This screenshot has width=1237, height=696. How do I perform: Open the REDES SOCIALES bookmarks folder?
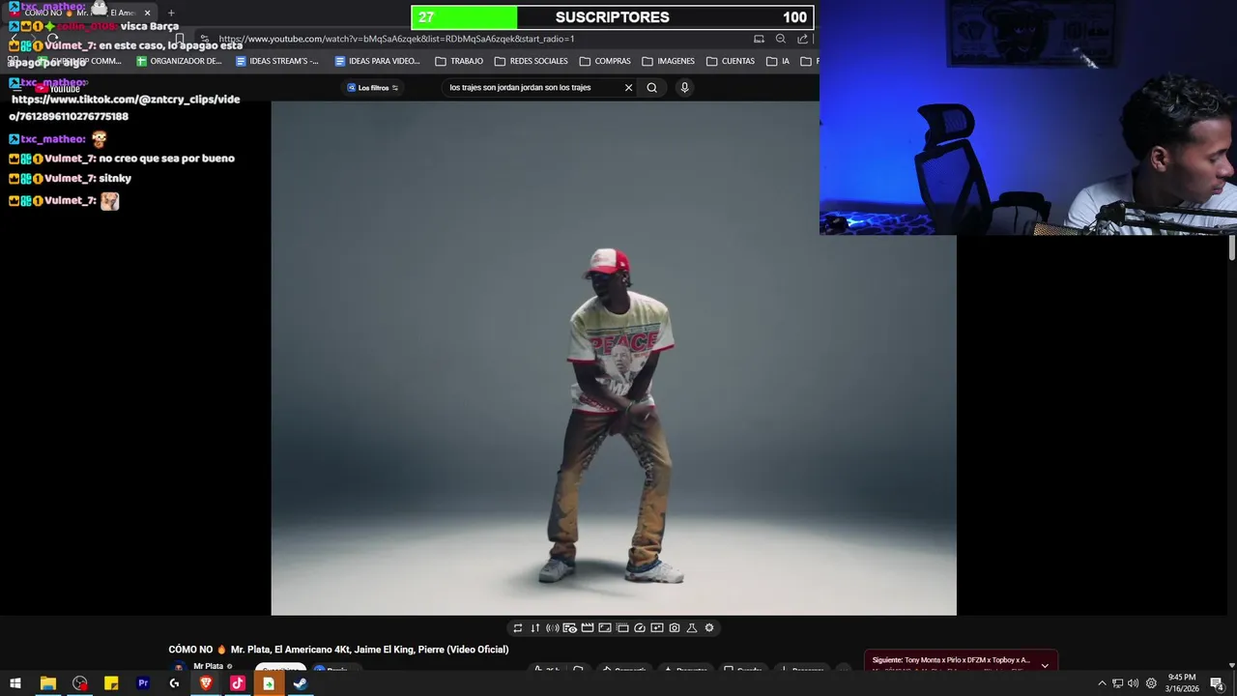[x=531, y=61]
